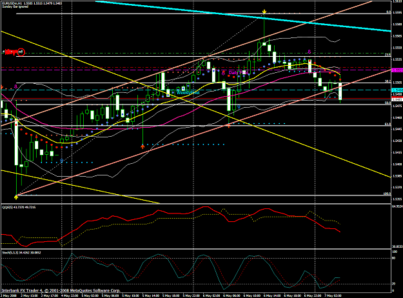The width and height of the screenshot is (403, 298).
Task: Click the '6 May 06:00' time label
Action: click(x=232, y=295)
